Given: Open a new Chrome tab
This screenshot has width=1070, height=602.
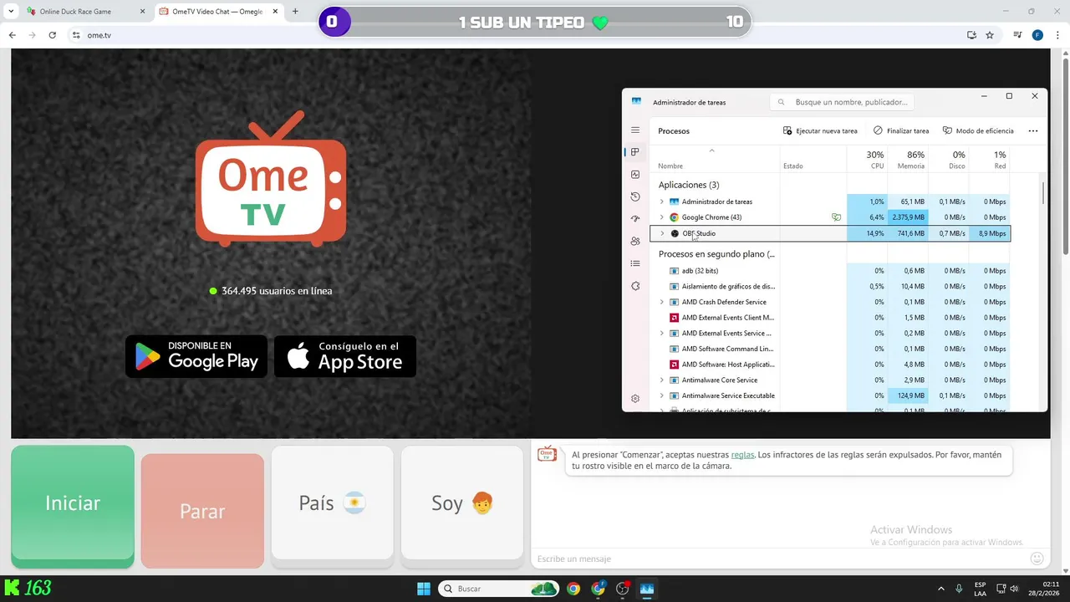Looking at the screenshot, I should 295,12.
